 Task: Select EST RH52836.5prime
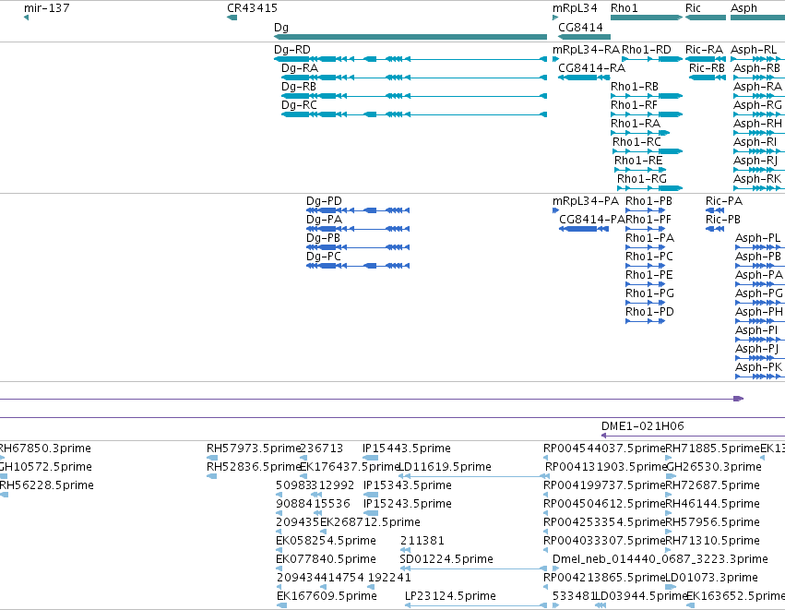212,476
